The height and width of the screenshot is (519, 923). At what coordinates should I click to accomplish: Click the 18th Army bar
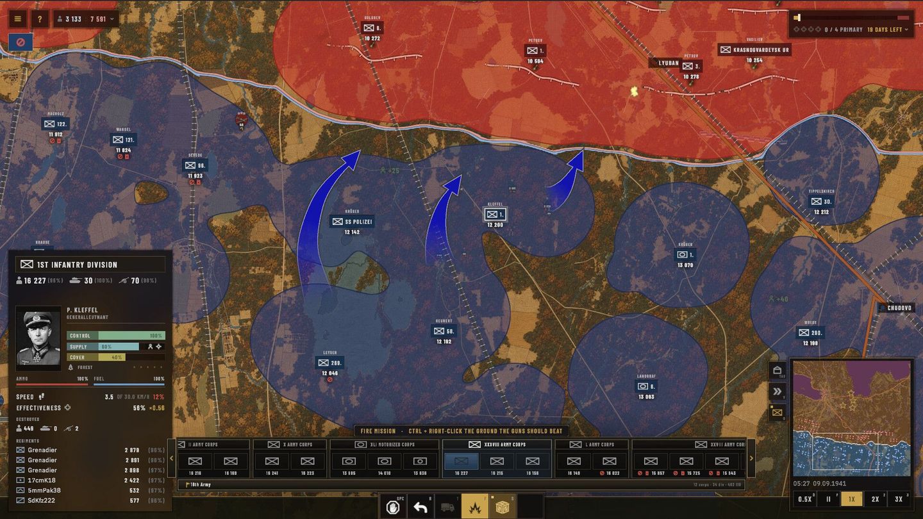click(462, 484)
